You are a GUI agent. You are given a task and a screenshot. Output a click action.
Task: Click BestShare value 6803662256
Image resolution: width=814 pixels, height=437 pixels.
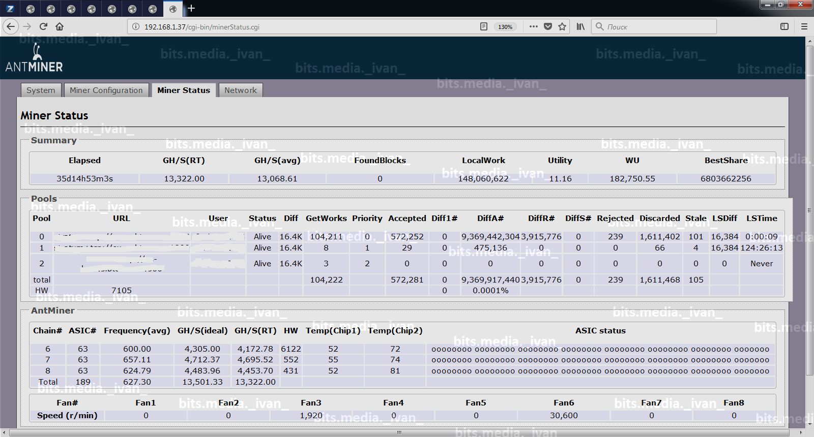pos(726,179)
